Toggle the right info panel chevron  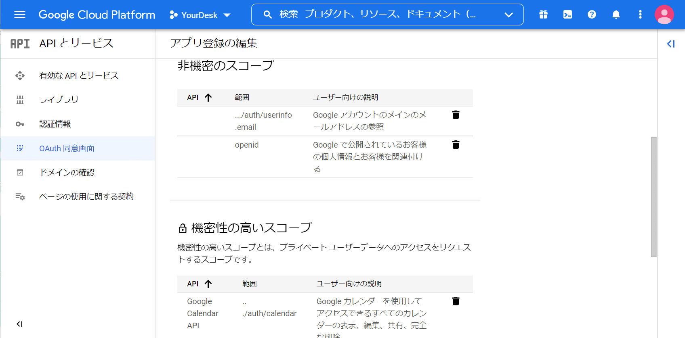(671, 44)
